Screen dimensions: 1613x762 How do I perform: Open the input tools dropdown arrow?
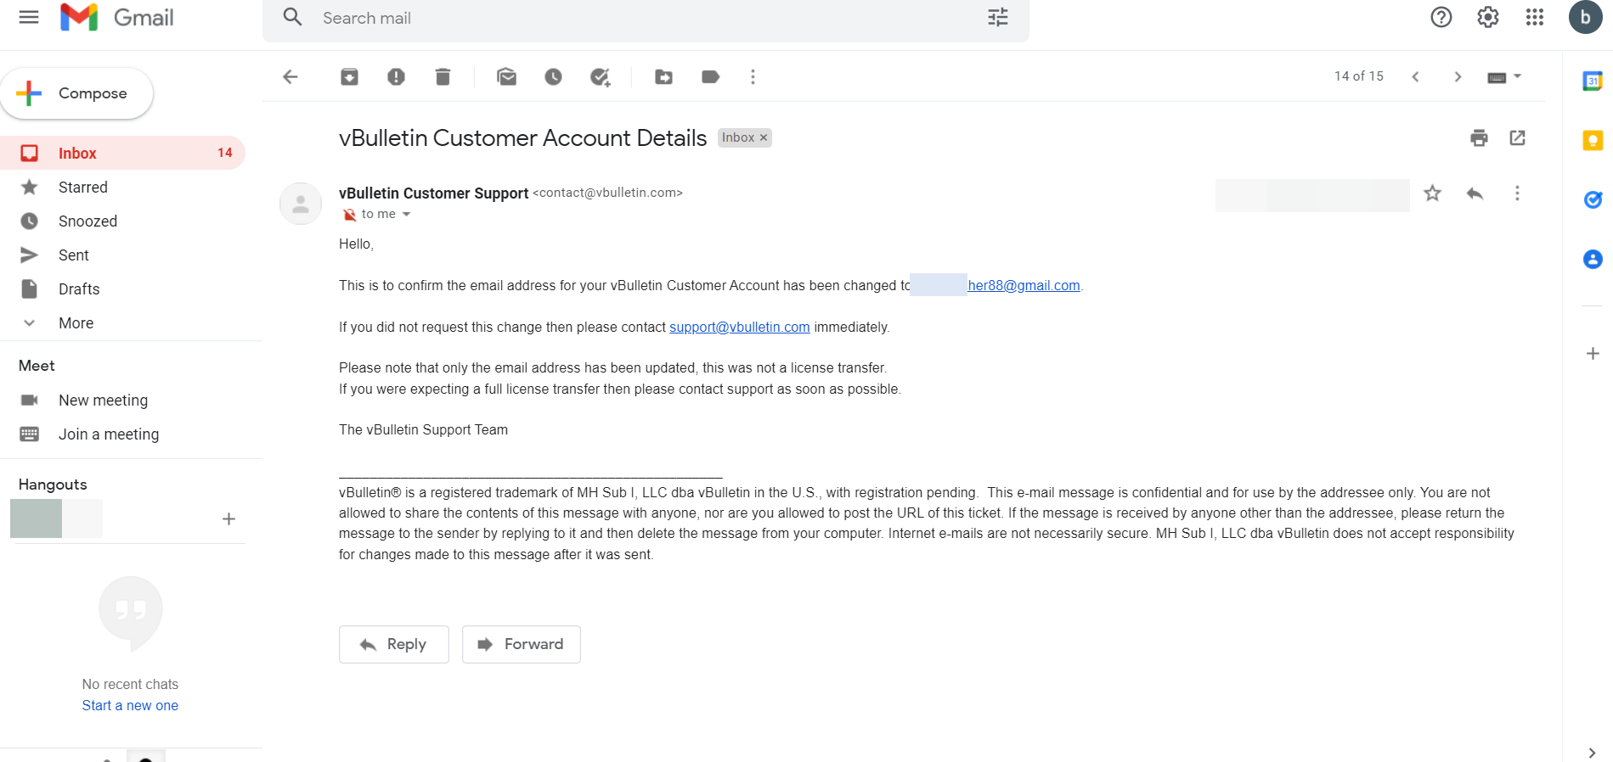coord(1518,76)
